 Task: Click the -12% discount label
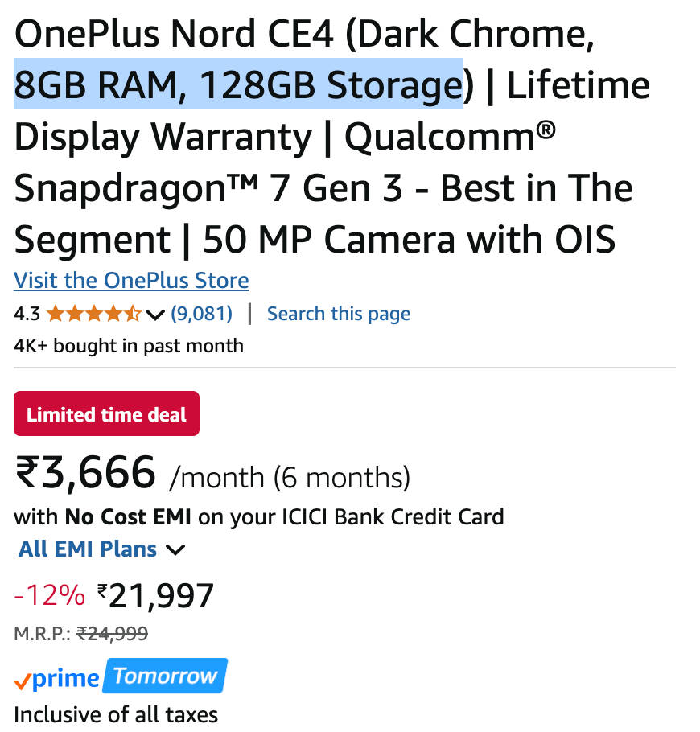[49, 596]
